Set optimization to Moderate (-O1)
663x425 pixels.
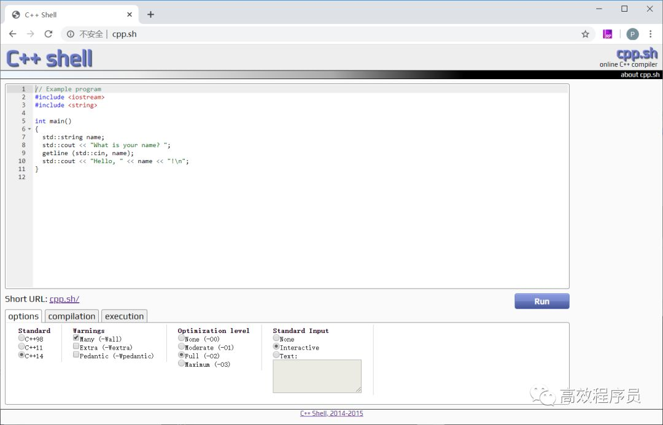pos(181,347)
